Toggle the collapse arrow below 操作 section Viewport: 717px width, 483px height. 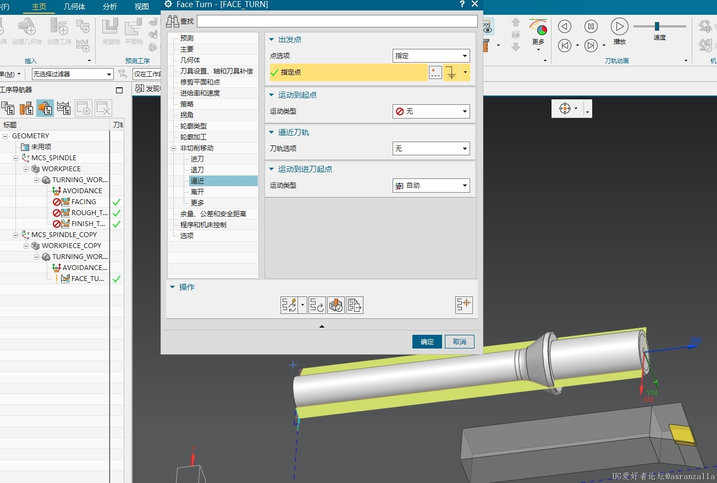(322, 326)
